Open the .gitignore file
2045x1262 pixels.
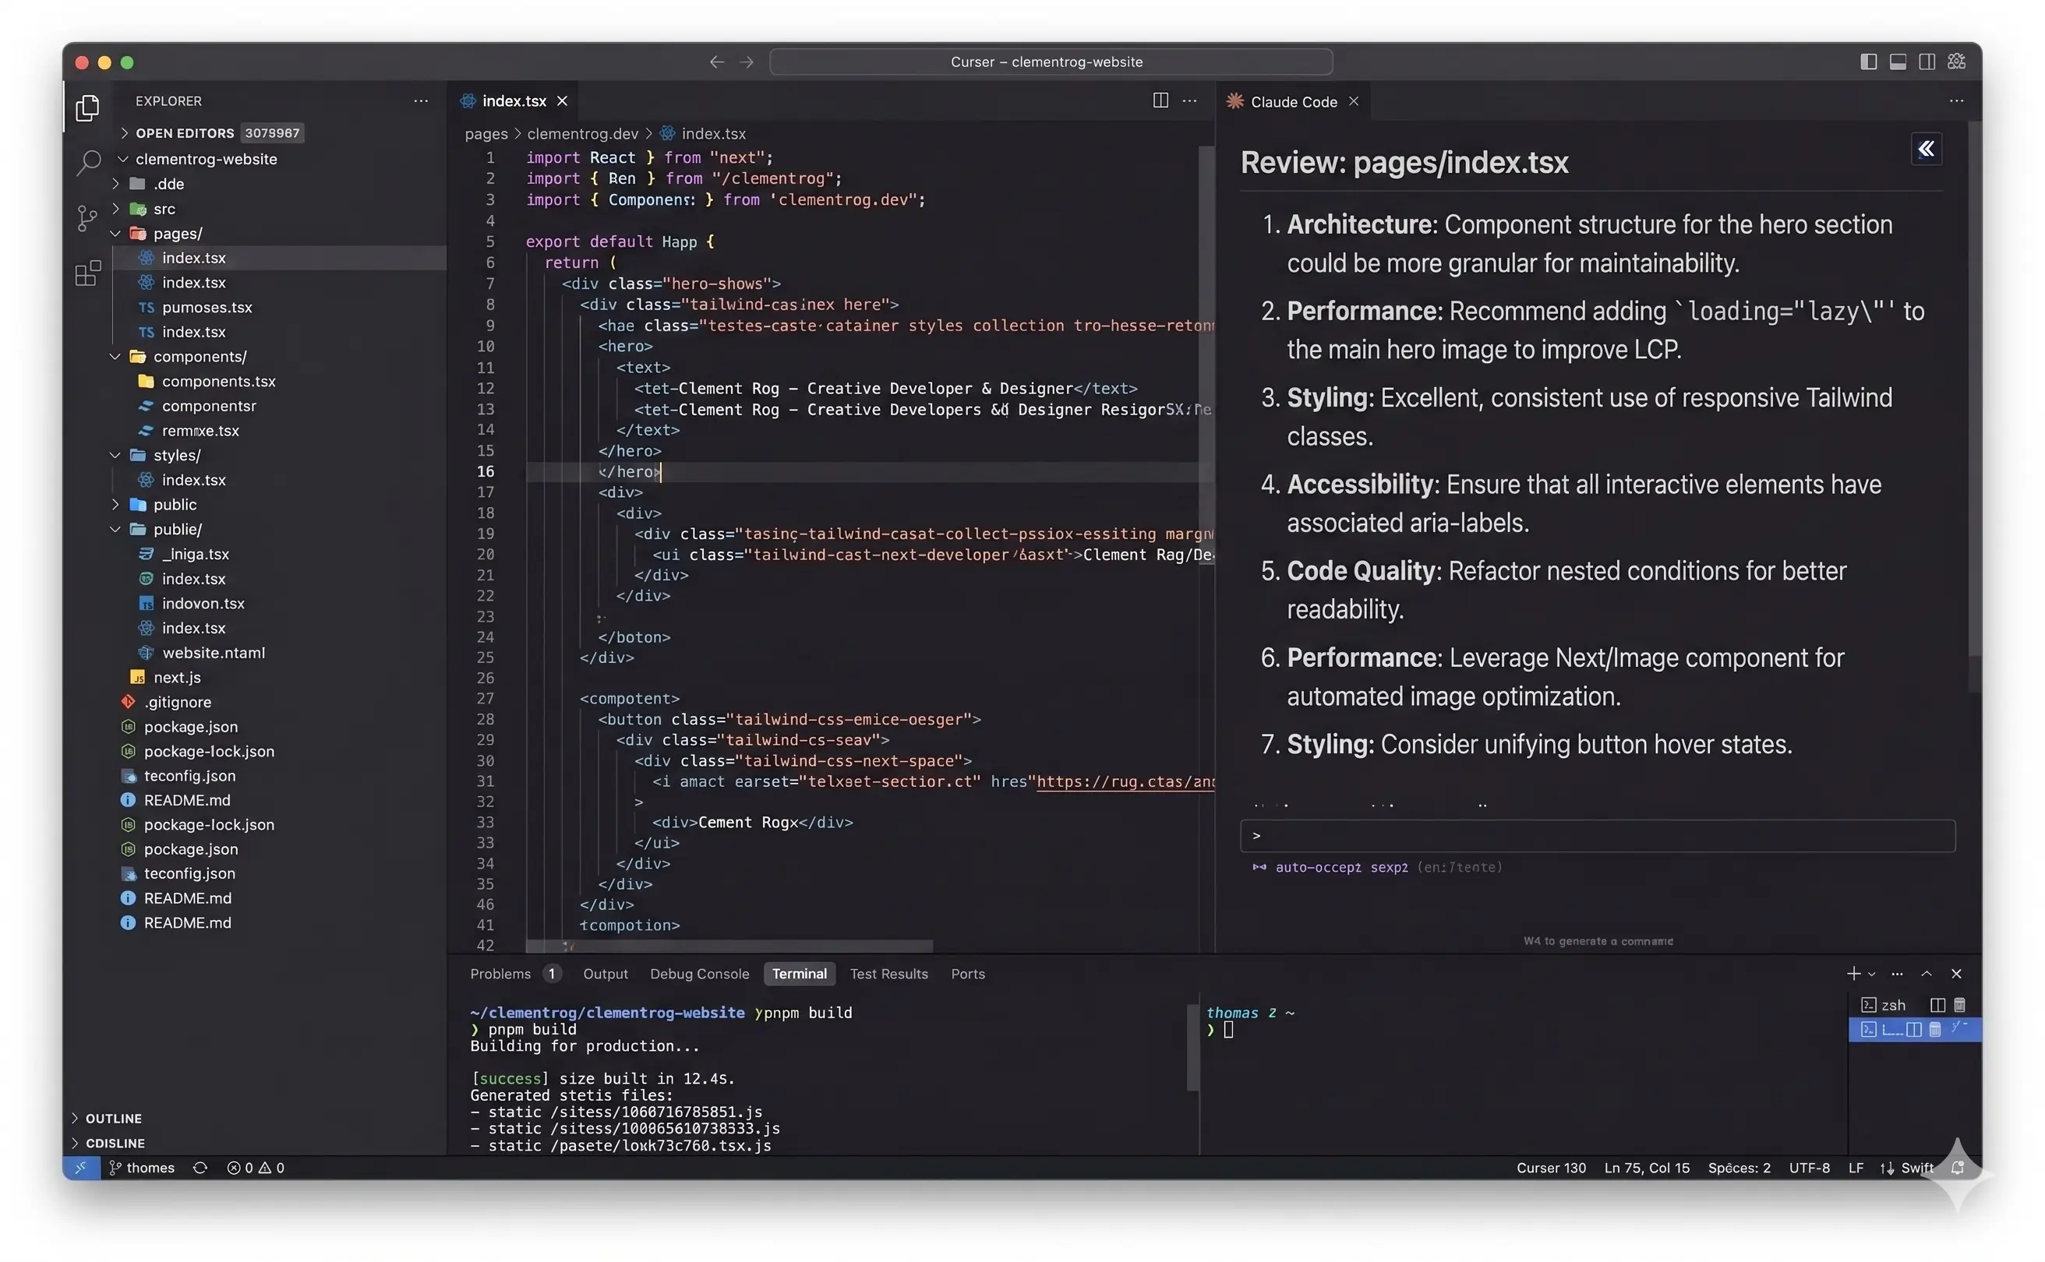coord(177,702)
